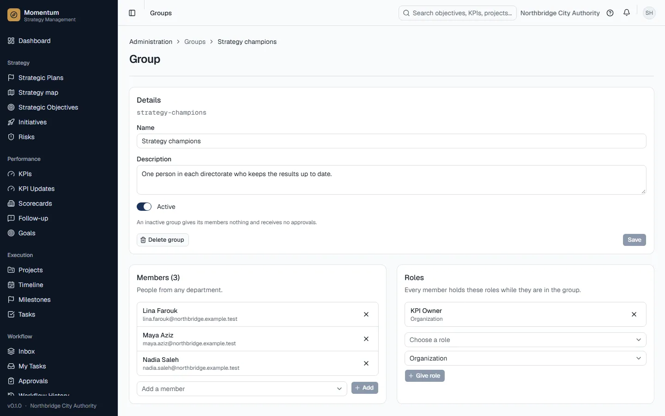
Task: Toggle the Active group switch
Action: coord(144,207)
